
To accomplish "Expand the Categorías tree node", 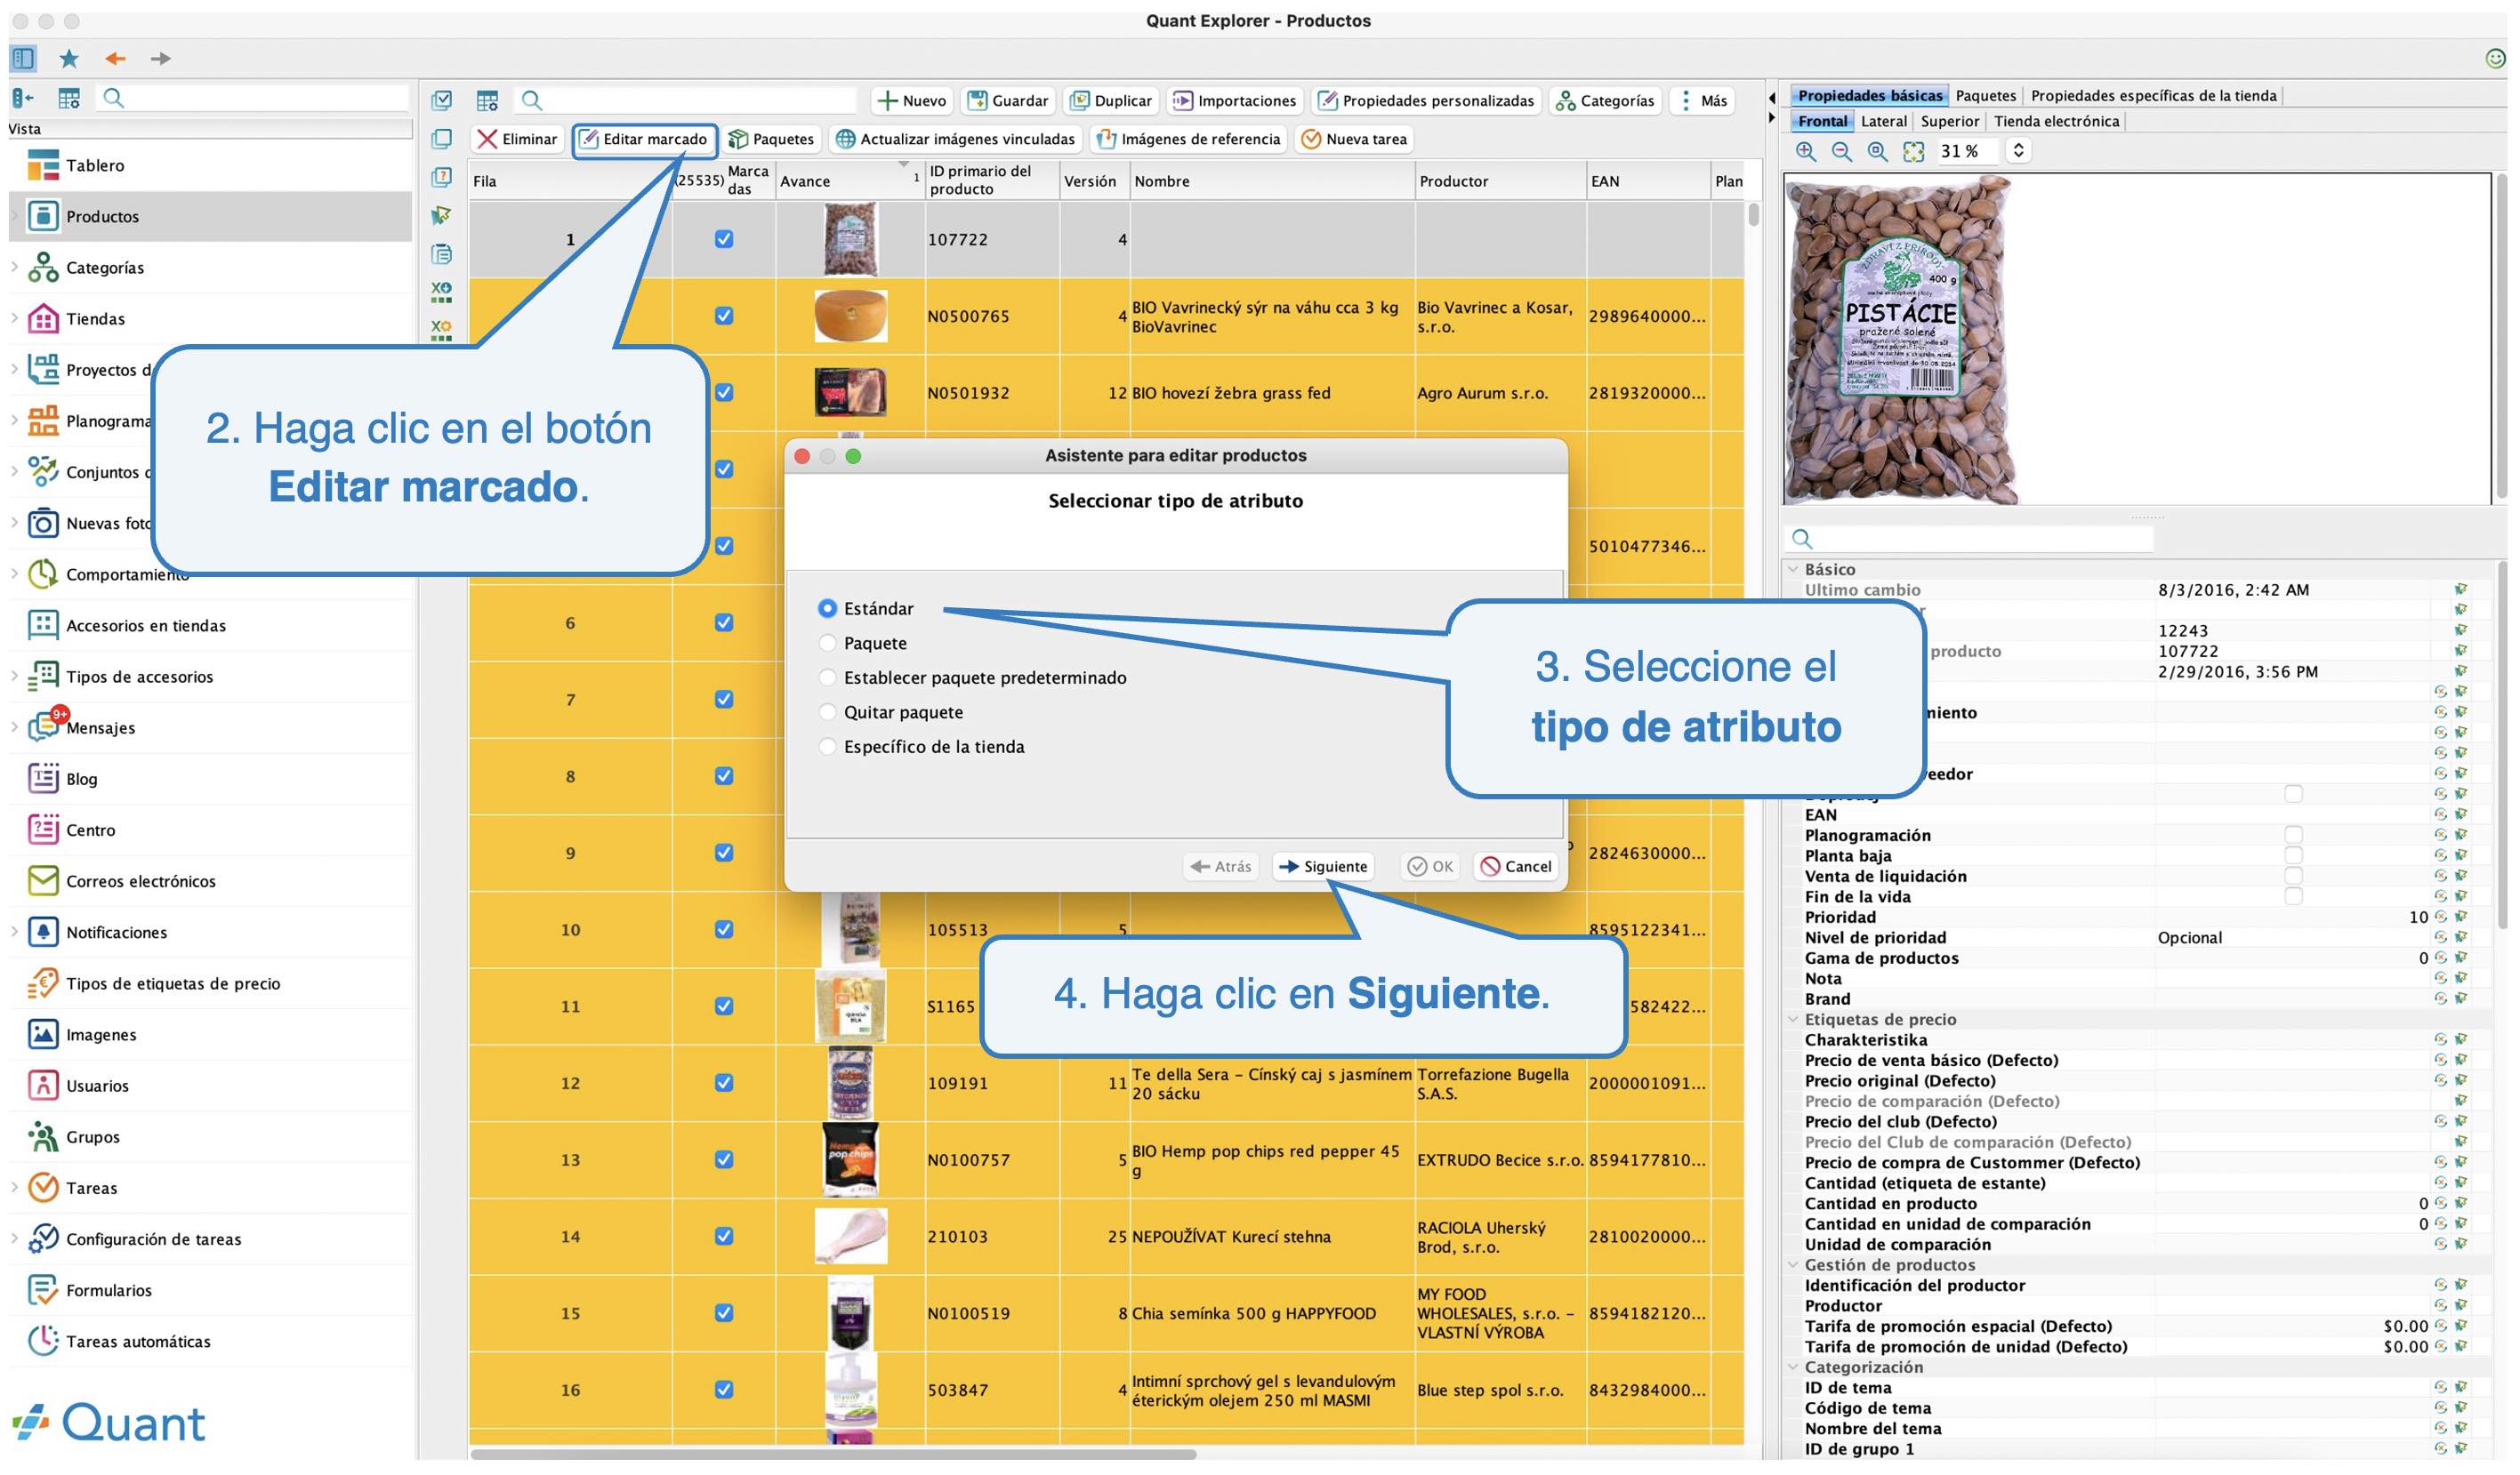I will (x=14, y=268).
